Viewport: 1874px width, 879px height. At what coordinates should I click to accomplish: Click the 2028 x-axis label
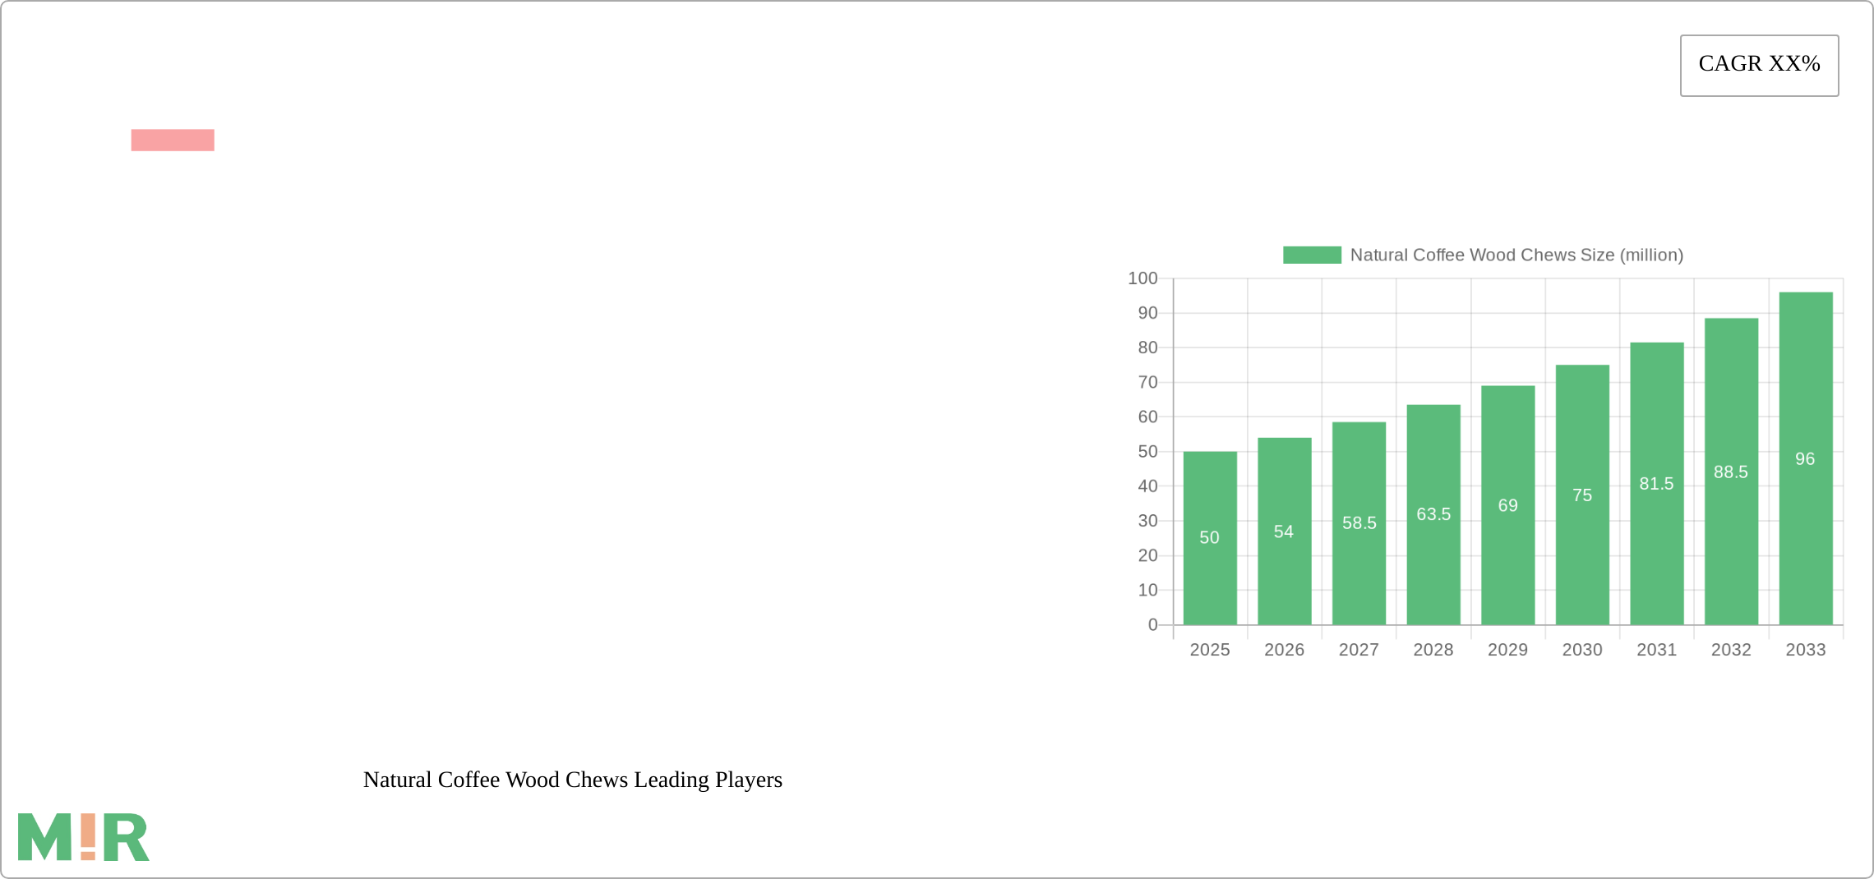pyautogui.click(x=1433, y=650)
